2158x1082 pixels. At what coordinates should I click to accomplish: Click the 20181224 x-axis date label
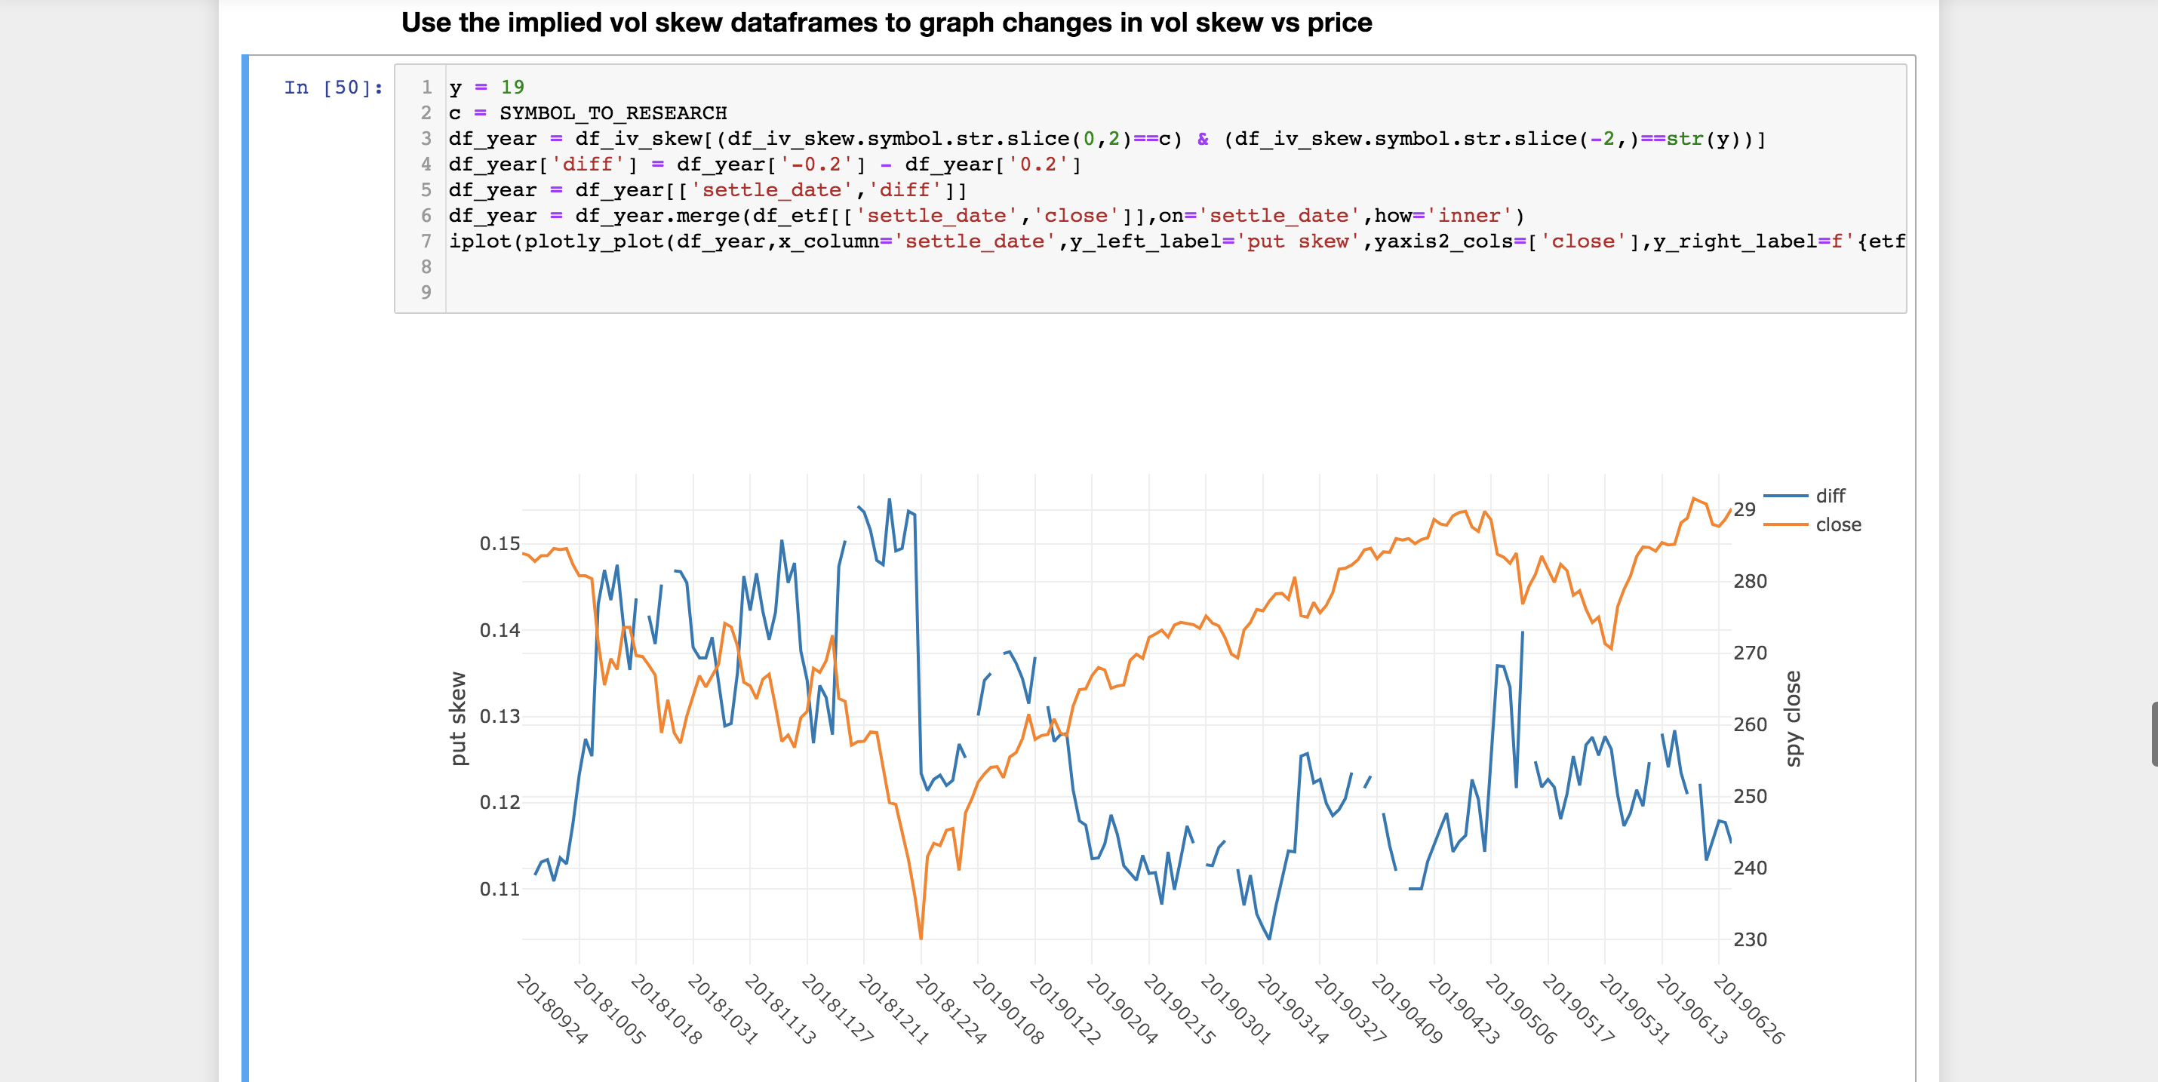click(951, 1008)
